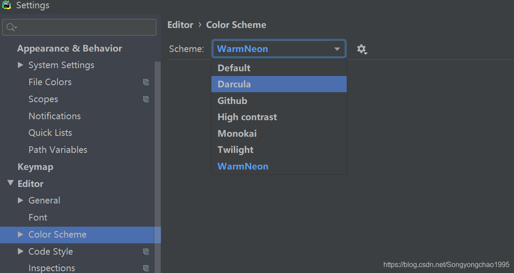This screenshot has width=514, height=273.
Task: Click into the settings search field
Action: (79, 27)
